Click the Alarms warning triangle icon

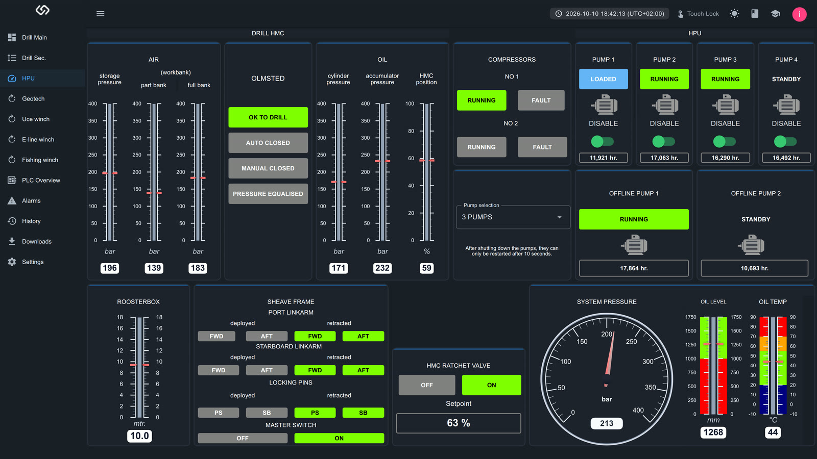point(12,200)
